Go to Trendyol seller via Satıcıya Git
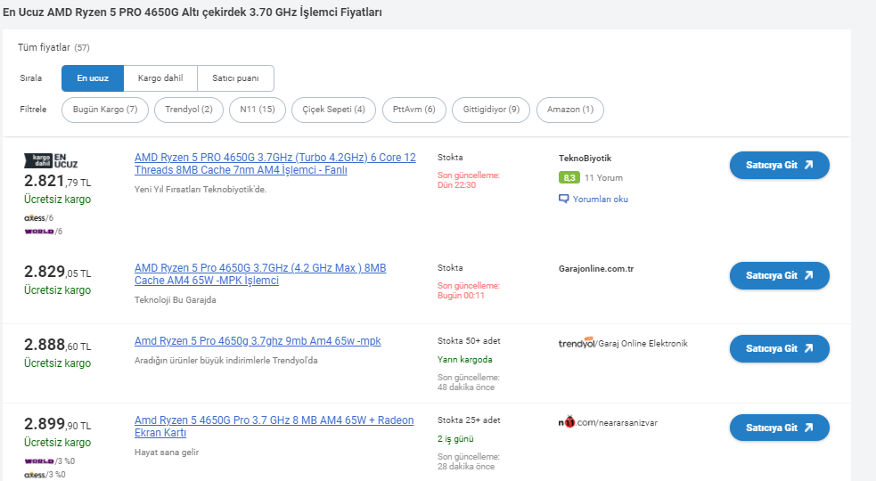The height and width of the screenshot is (481, 876). tap(780, 348)
